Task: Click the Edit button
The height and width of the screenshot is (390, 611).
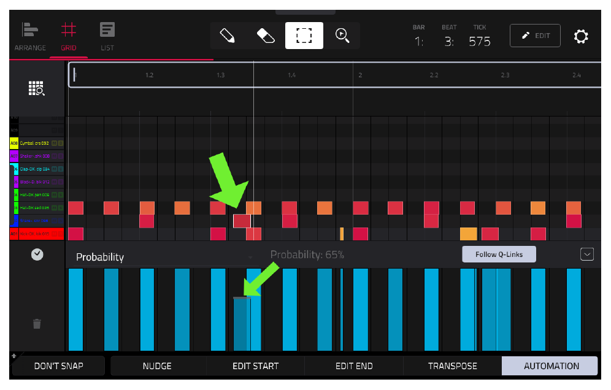Action: (535, 36)
